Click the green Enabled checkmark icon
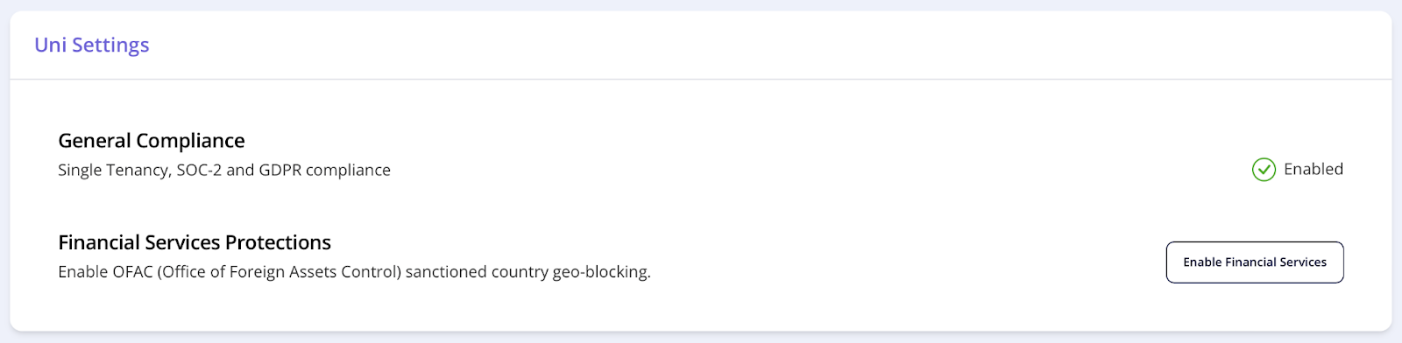Image resolution: width=1402 pixels, height=343 pixels. pyautogui.click(x=1264, y=170)
